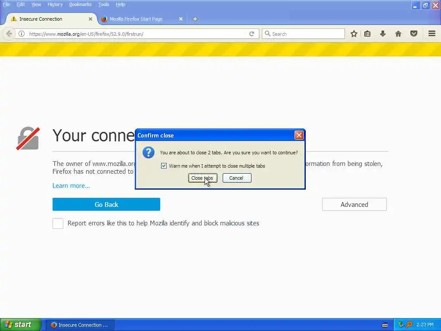
Task: Open the Pocket icon
Action: [x=414, y=34]
